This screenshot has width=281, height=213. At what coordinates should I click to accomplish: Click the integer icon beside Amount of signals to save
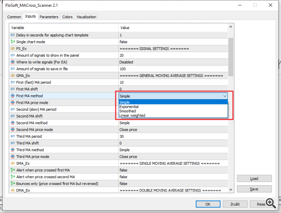tap(12, 69)
